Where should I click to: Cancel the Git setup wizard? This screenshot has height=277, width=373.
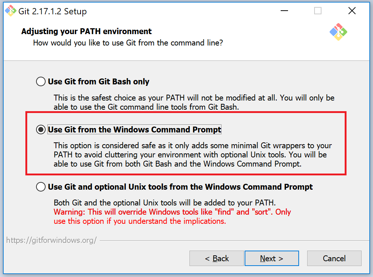point(334,258)
